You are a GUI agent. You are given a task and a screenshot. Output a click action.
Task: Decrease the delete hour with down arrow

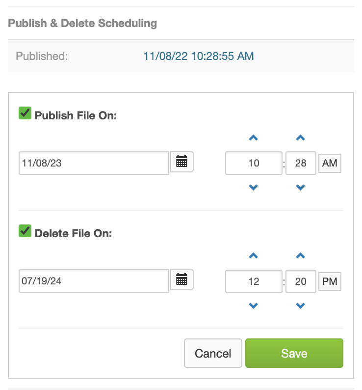(x=254, y=306)
